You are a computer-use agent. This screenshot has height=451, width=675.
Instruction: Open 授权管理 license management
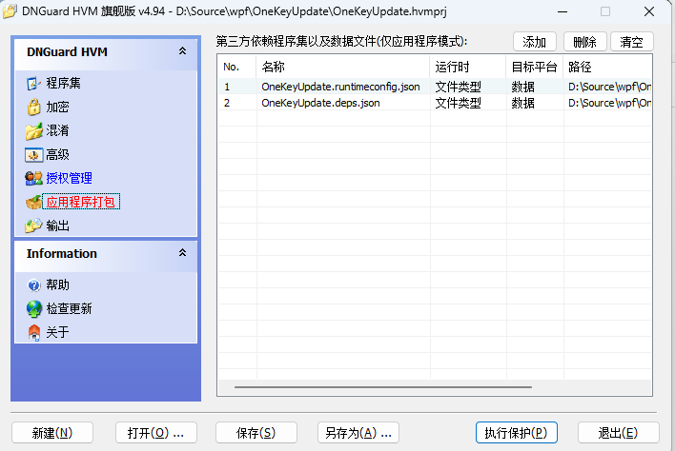click(69, 178)
